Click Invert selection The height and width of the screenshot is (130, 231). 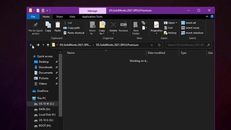[192, 33]
